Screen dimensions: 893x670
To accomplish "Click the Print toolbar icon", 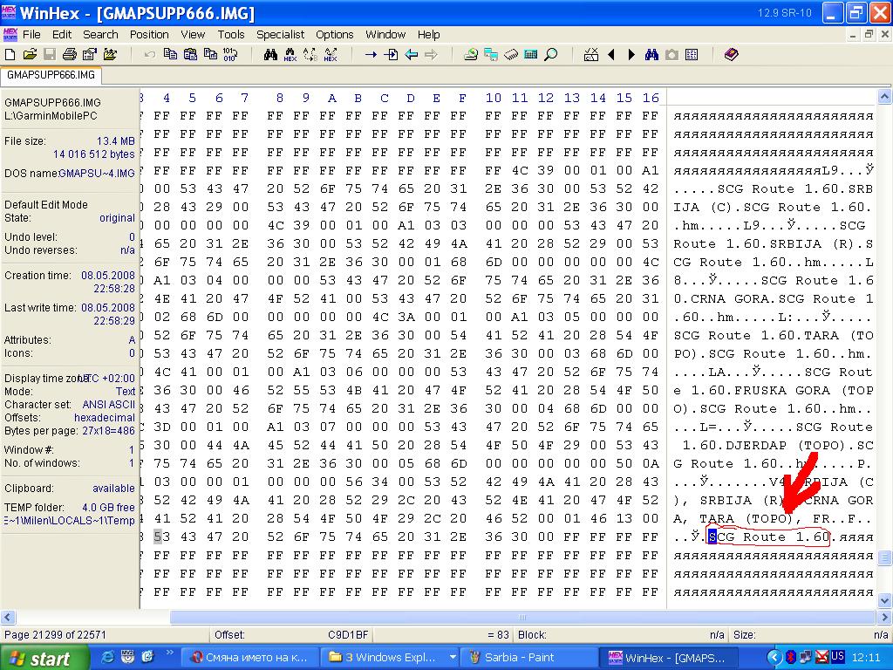I will (x=69, y=54).
